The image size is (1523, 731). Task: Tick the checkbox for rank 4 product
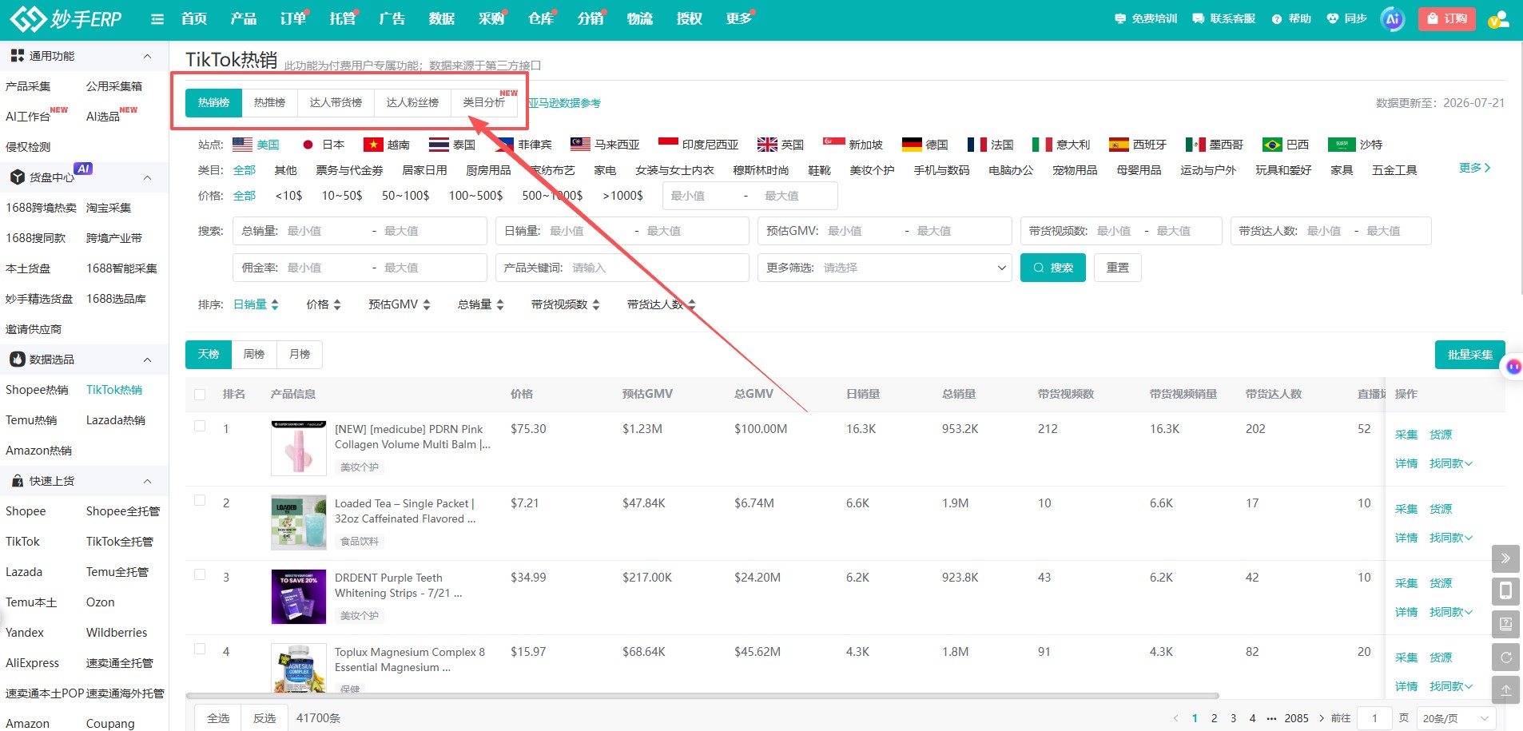pyautogui.click(x=200, y=650)
